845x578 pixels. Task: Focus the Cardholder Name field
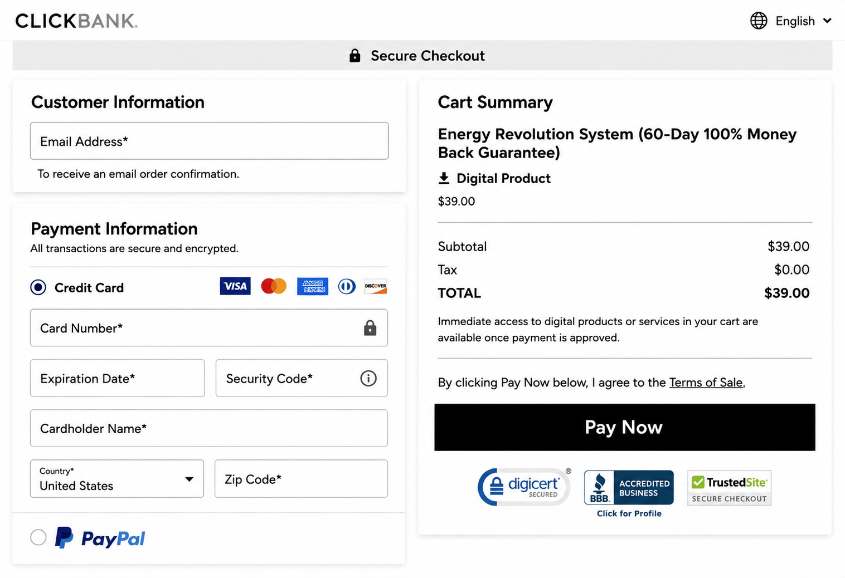(x=209, y=428)
